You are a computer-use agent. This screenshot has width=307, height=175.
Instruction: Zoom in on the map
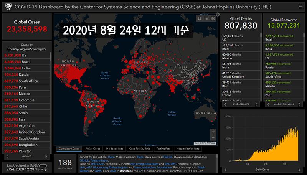pos(213,132)
